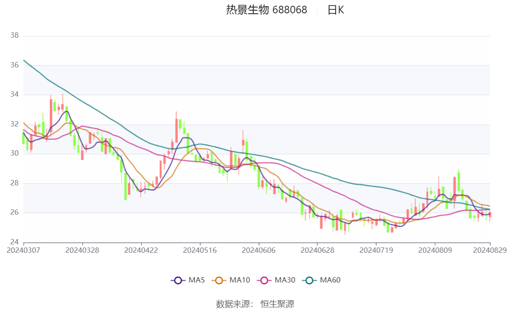Click the x-axis date 20240809
The height and width of the screenshot is (310, 510).
click(x=435, y=250)
